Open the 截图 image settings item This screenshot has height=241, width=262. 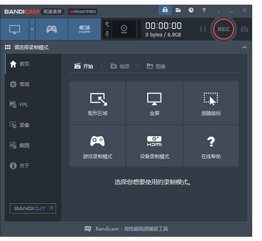[x=33, y=145]
